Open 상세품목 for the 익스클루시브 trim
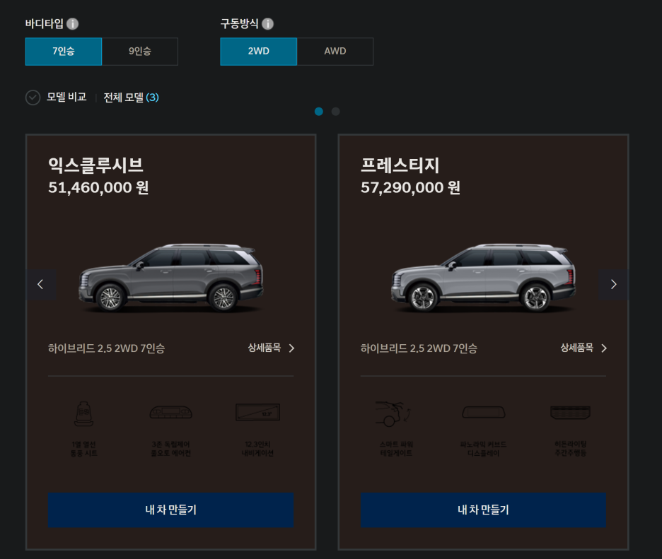Image resolution: width=662 pixels, height=559 pixels. pos(271,348)
